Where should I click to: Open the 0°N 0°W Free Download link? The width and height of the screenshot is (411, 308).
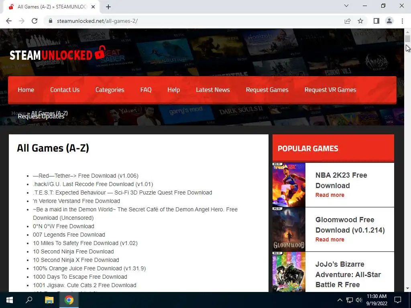click(63, 226)
